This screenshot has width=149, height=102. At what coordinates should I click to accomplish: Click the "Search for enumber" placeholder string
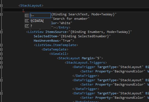70,19
